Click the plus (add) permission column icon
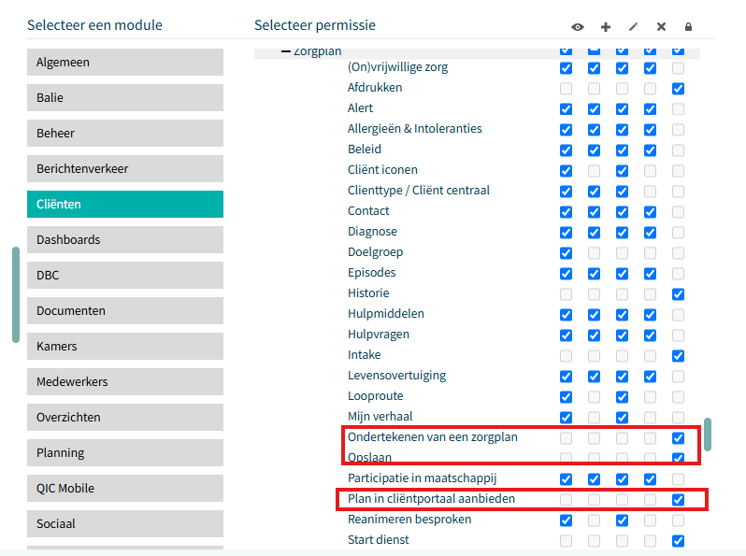 [605, 27]
